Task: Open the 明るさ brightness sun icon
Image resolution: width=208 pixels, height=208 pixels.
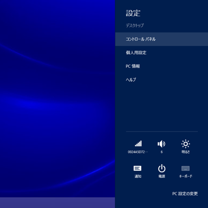Action: pos(185,144)
